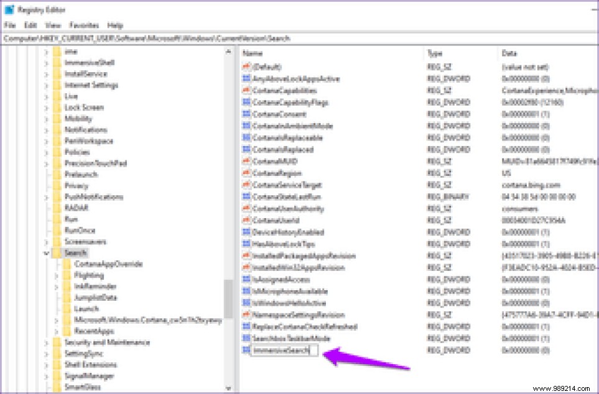Image resolution: width=599 pixels, height=394 pixels.
Task: Click the REG_SZ icon beside CortanaServiceTarget
Action: [x=246, y=185]
